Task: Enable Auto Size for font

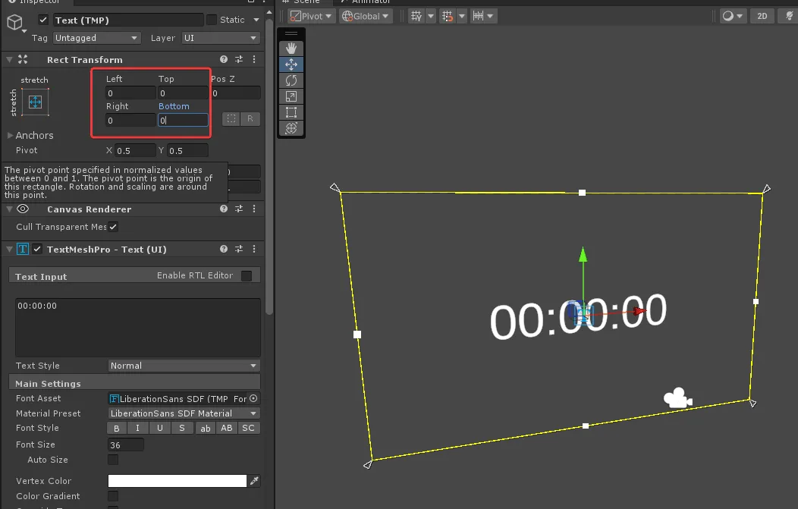Action: click(x=113, y=460)
